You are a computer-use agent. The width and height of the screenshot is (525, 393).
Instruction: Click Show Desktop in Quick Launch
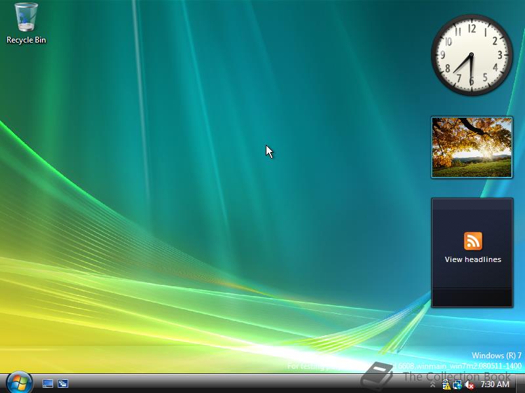click(x=48, y=384)
